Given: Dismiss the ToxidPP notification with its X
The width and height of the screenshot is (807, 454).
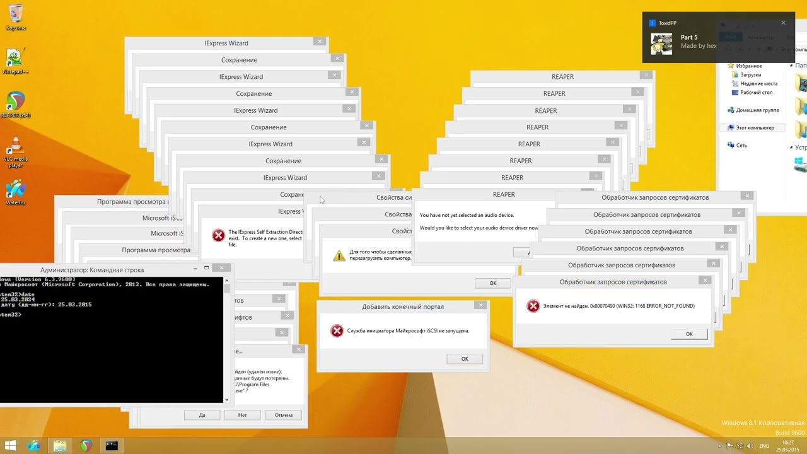Looking at the screenshot, I should coord(784,23).
